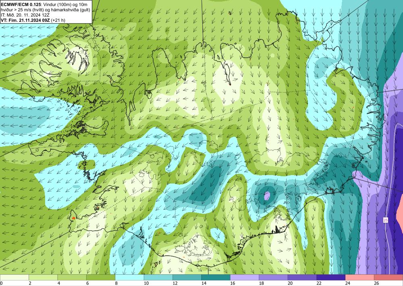
Task: Click the teal 12–14 m/s legend swatch
Action: (x=187, y=277)
